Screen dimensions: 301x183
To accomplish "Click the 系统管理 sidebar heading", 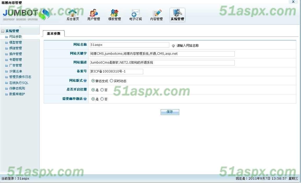I will click(12, 31).
